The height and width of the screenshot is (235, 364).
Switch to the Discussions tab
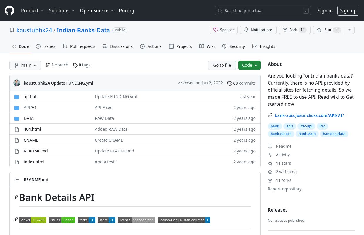click(x=118, y=46)
